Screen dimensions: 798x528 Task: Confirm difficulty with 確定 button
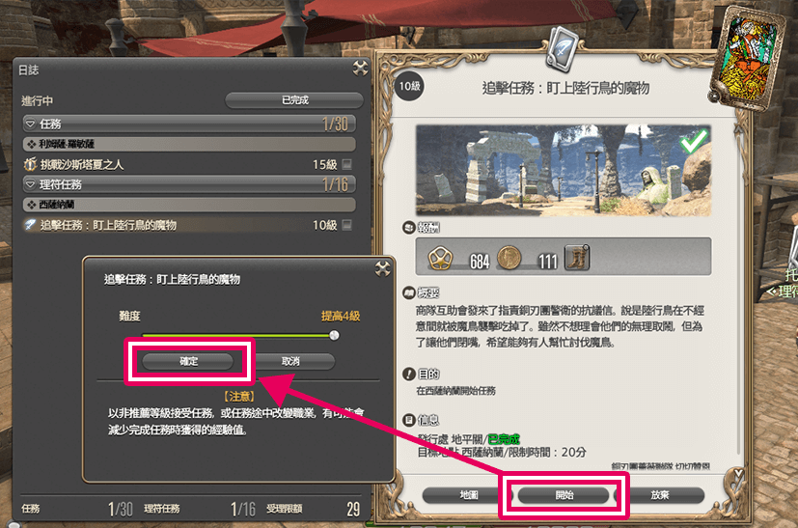[188, 361]
